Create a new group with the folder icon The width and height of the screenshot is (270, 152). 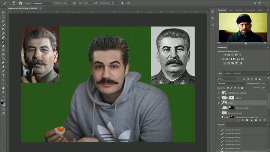pyautogui.click(x=256, y=120)
